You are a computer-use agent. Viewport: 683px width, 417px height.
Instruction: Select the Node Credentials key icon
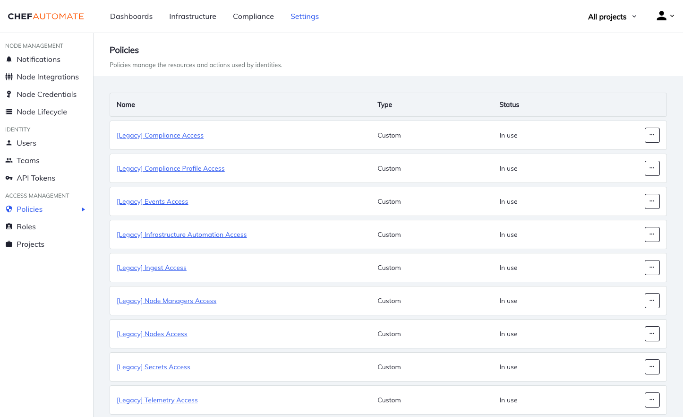[9, 94]
